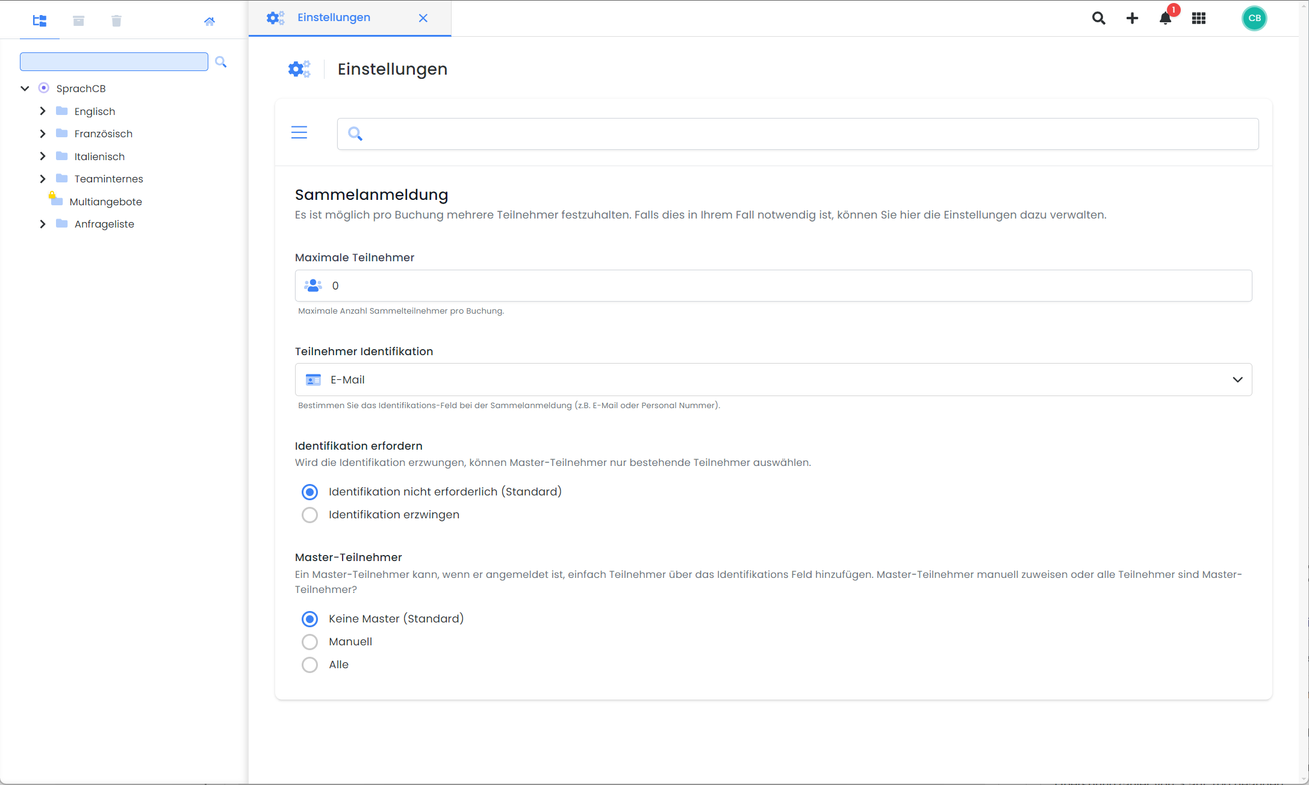This screenshot has height=785, width=1309.
Task: Click the plus icon to add new
Action: [x=1132, y=18]
